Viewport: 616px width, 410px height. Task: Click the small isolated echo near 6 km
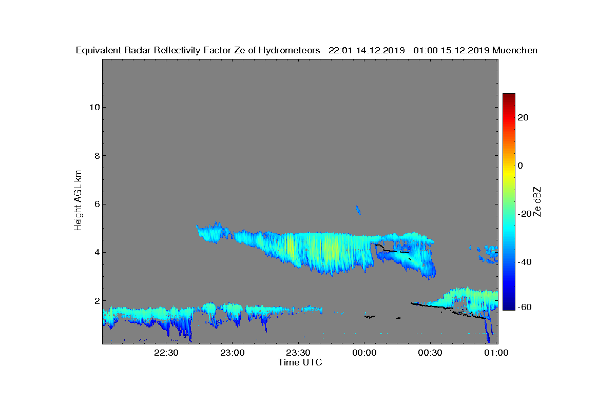click(x=358, y=210)
